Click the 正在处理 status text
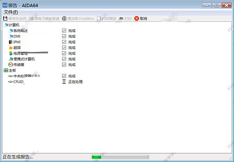The height and width of the screenshot is (162, 234). (x=76, y=82)
